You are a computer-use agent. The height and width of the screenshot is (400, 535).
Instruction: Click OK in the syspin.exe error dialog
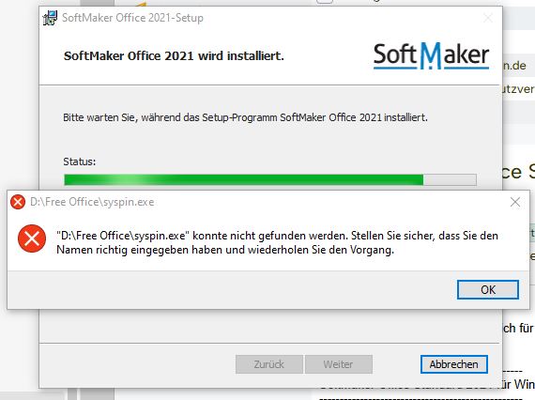click(488, 290)
